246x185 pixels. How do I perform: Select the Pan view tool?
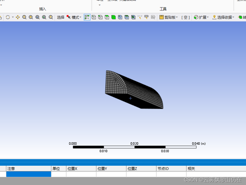point(18,17)
